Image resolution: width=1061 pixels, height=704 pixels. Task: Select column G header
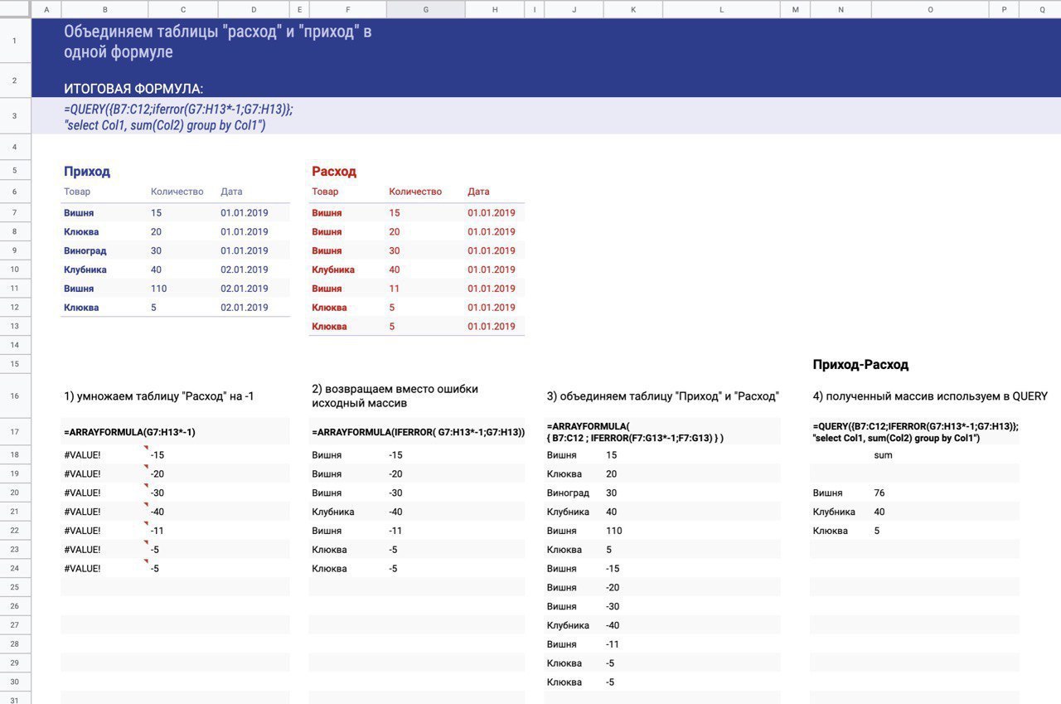[425, 9]
